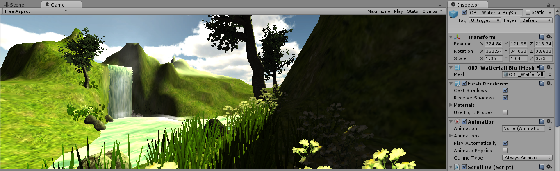The height and width of the screenshot is (171, 560).
Task: Open the Mesh Filter help icon
Action: (542, 67)
